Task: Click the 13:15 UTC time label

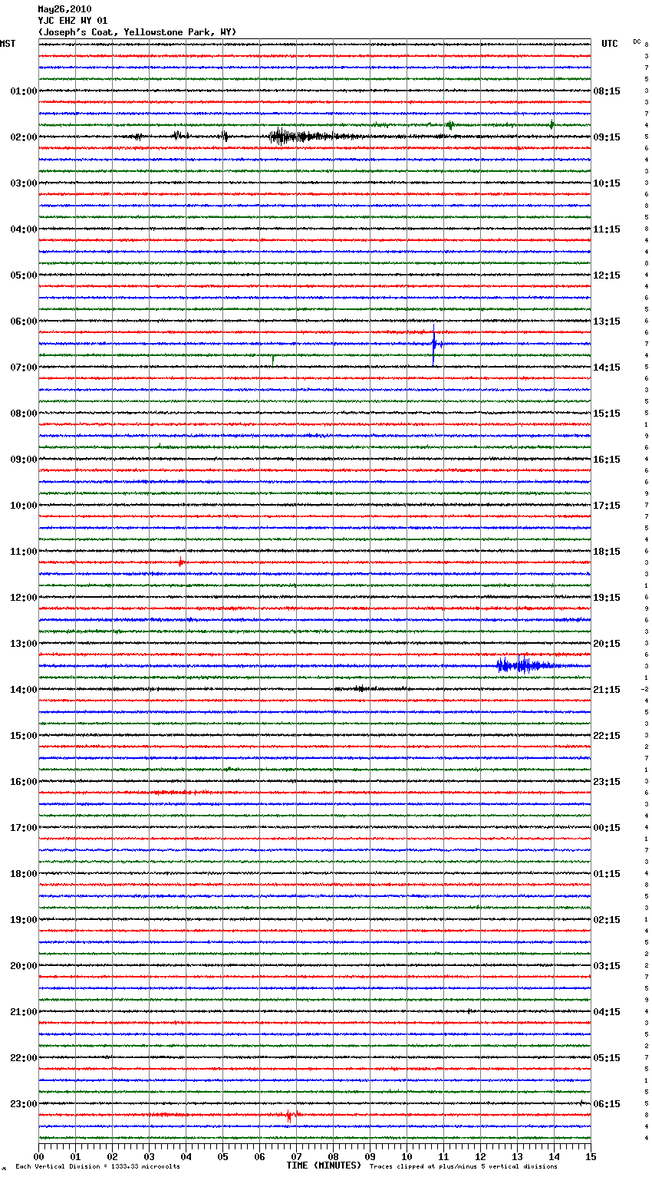Action: click(607, 321)
